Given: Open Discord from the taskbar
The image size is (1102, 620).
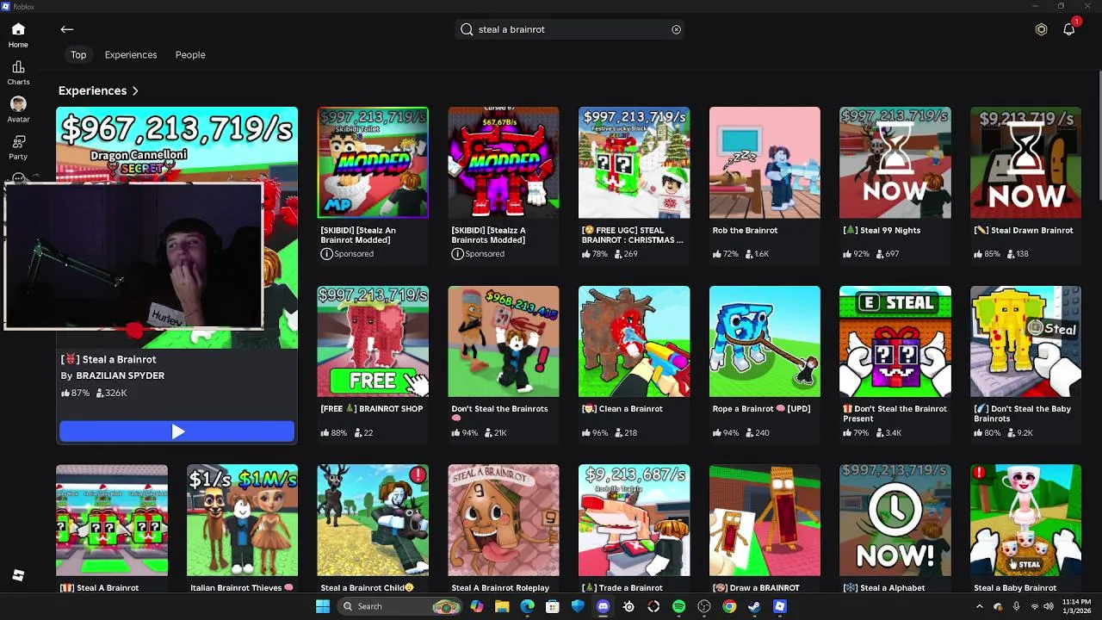Looking at the screenshot, I should point(603,606).
